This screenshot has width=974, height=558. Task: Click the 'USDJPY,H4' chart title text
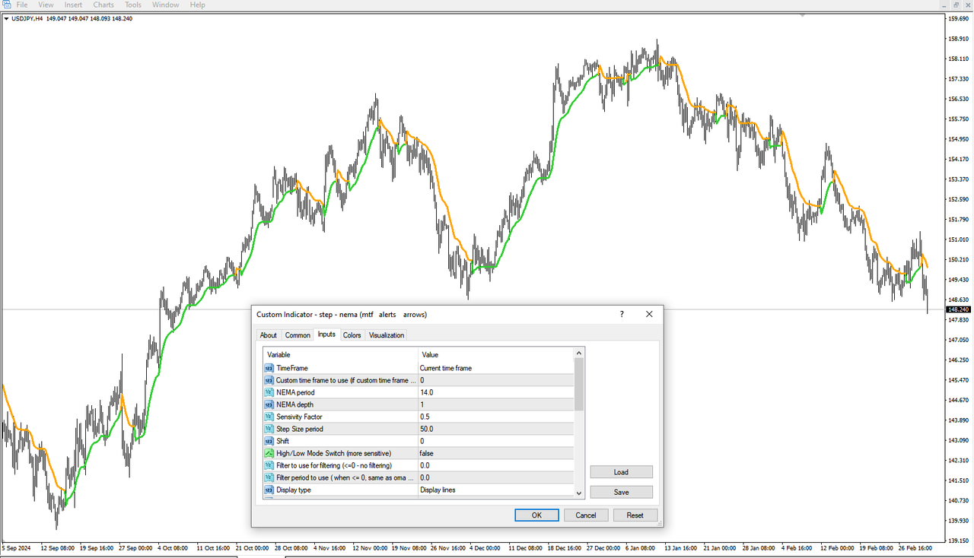point(27,18)
